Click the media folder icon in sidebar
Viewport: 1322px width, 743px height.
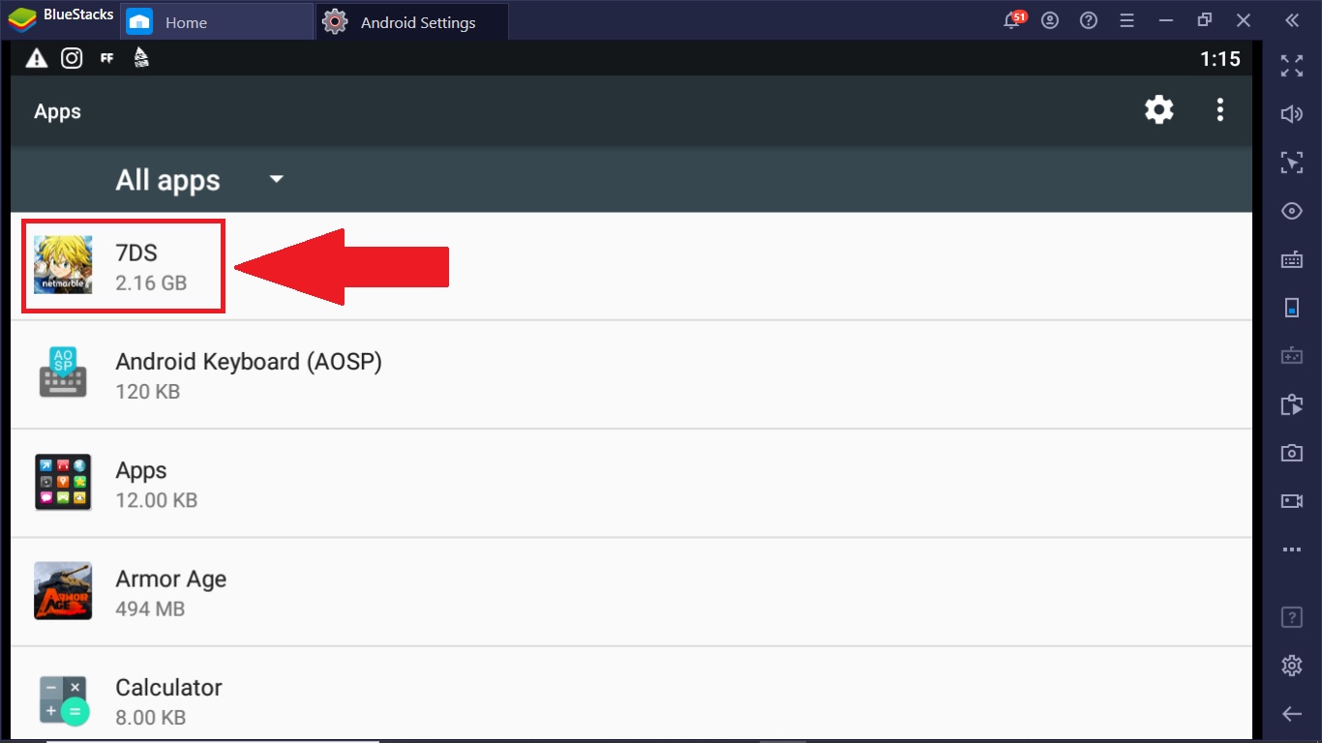[x=1292, y=404]
